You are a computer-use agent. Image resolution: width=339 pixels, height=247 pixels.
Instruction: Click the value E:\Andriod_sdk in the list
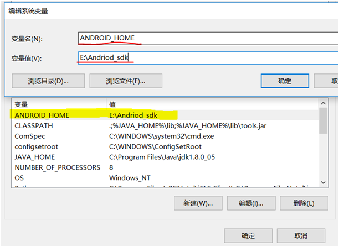pyautogui.click(x=133, y=115)
